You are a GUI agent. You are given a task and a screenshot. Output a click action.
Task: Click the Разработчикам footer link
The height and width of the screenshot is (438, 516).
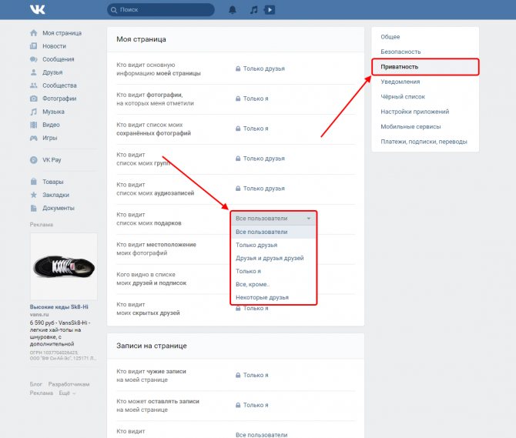coord(69,384)
